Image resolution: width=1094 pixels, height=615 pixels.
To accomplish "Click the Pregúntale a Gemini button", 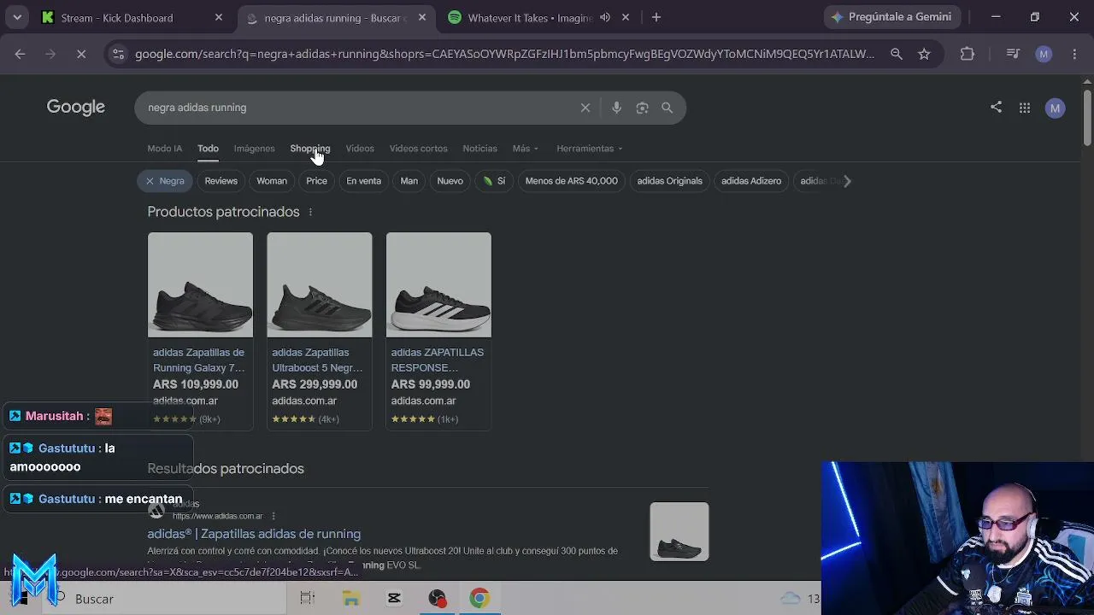I will click(892, 17).
